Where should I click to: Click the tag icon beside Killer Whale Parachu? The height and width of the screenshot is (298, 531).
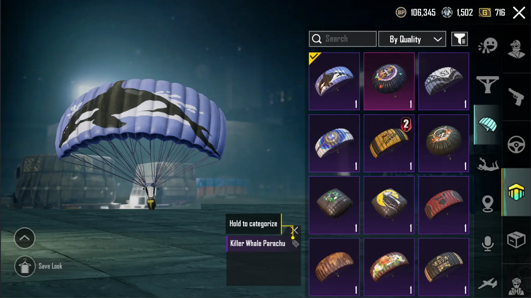[x=295, y=244]
